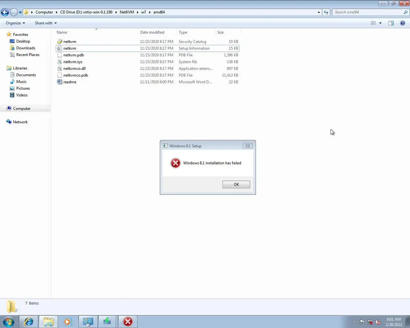Click the network status tray icon
The height and width of the screenshot is (328, 410).
(x=370, y=322)
